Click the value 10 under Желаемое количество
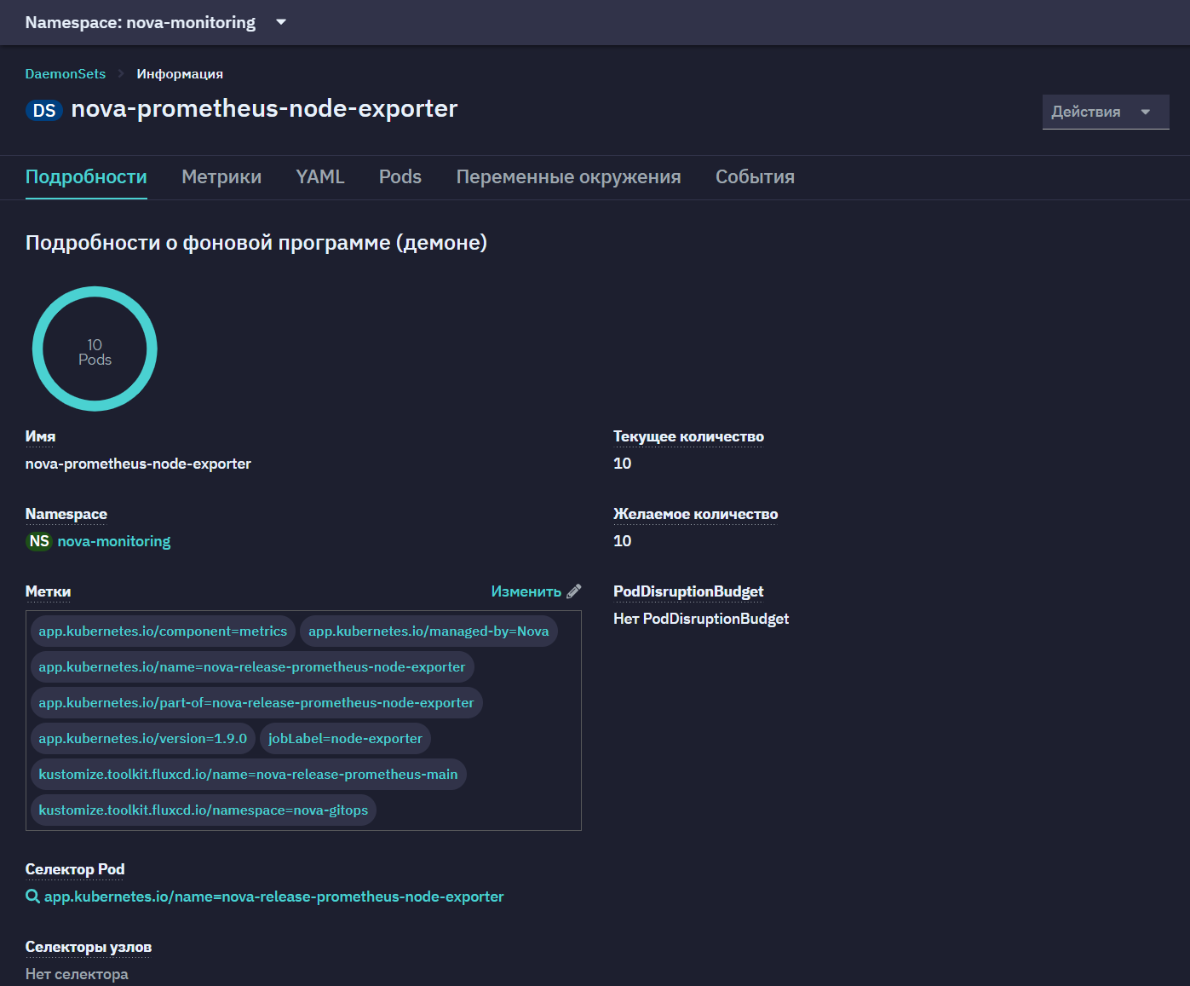This screenshot has height=986, width=1190. tap(623, 541)
